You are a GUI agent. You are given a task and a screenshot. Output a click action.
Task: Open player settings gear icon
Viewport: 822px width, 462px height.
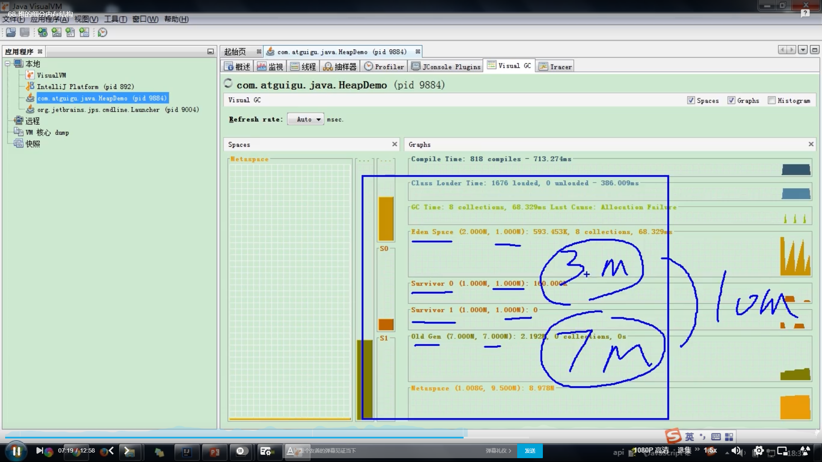pos(759,450)
